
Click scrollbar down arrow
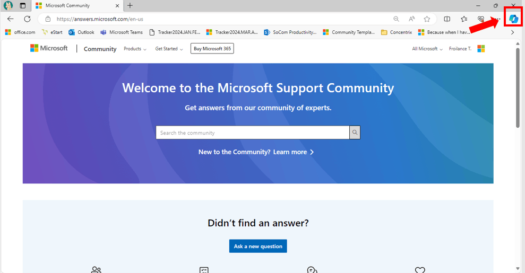[x=518, y=269]
